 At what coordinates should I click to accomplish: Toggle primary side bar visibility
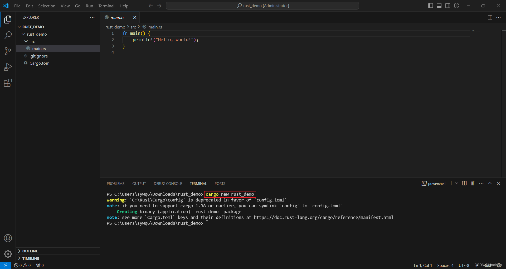point(431,6)
